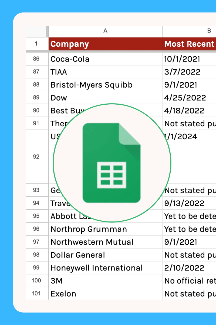Click the Northwestern Mutual cell
The image size is (216, 325).
(105, 242)
